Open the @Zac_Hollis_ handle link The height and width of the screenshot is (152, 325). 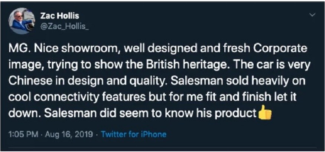65,27
